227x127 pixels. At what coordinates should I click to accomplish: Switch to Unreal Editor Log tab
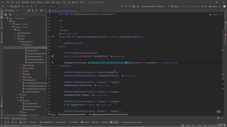[19, 118]
